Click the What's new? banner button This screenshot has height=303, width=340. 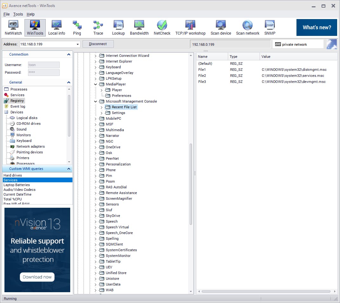316,28
